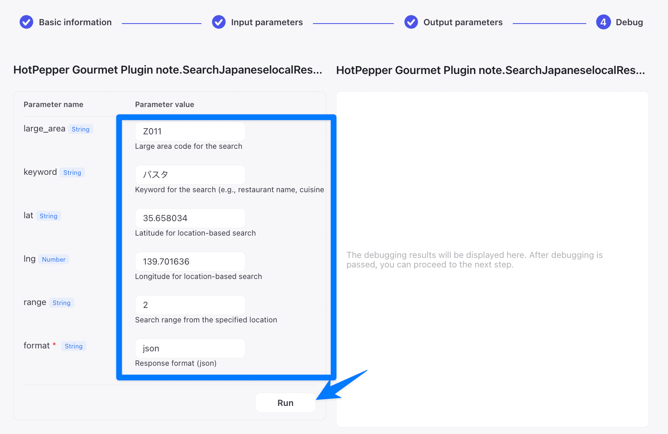
Task: Click the Basic information checkmark icon
Action: point(26,22)
